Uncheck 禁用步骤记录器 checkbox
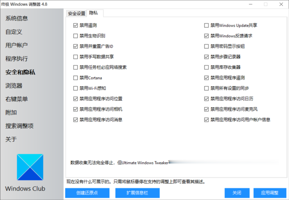Image resolution: width=289 pixels, height=200 pixels. (206, 57)
